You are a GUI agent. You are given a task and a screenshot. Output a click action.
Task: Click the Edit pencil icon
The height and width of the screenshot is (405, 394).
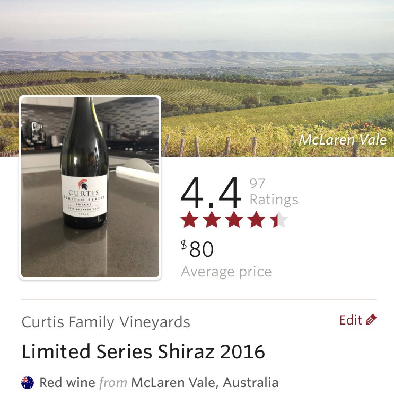[371, 320]
